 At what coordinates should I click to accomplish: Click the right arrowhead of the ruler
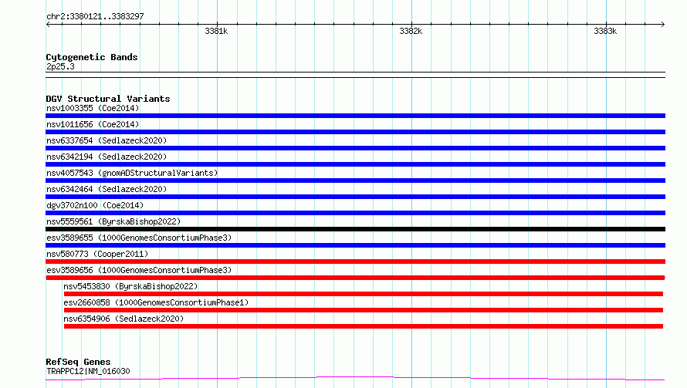pyautogui.click(x=663, y=24)
